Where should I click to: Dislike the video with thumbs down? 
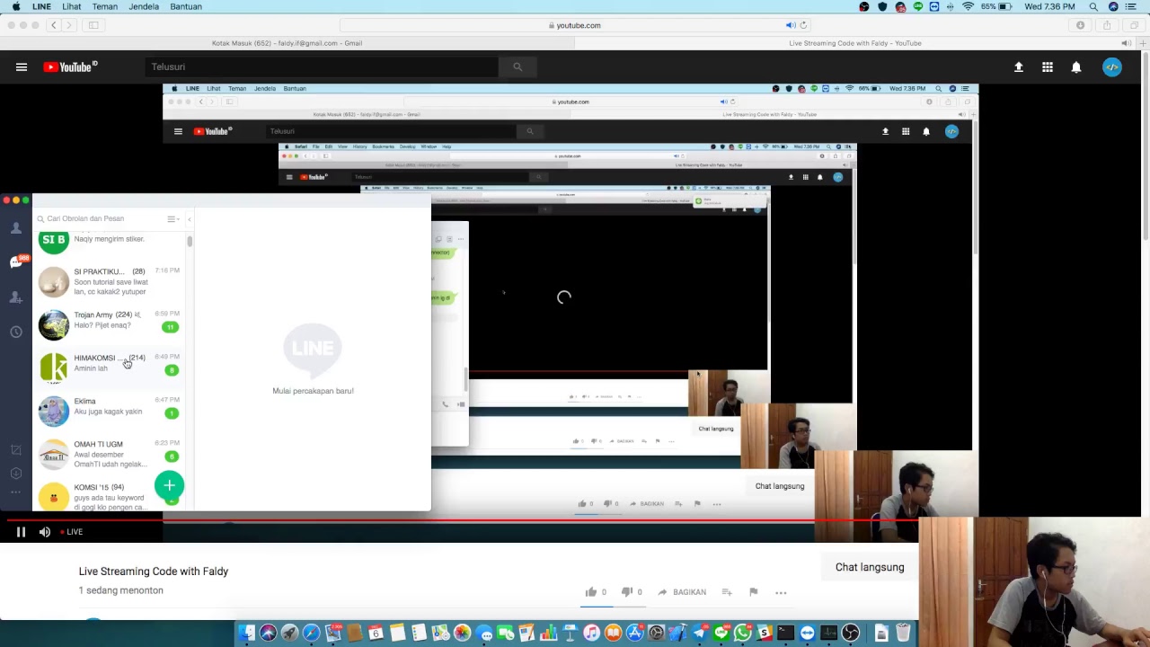(x=627, y=592)
